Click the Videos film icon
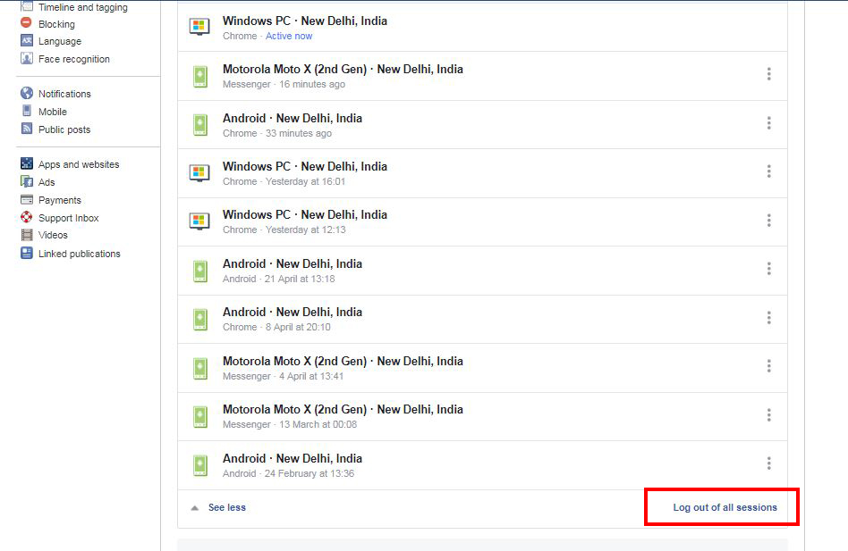 [27, 235]
